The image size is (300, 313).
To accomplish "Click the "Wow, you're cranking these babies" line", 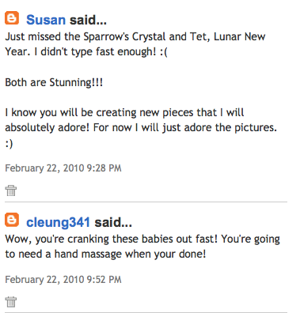I will click(x=142, y=239).
